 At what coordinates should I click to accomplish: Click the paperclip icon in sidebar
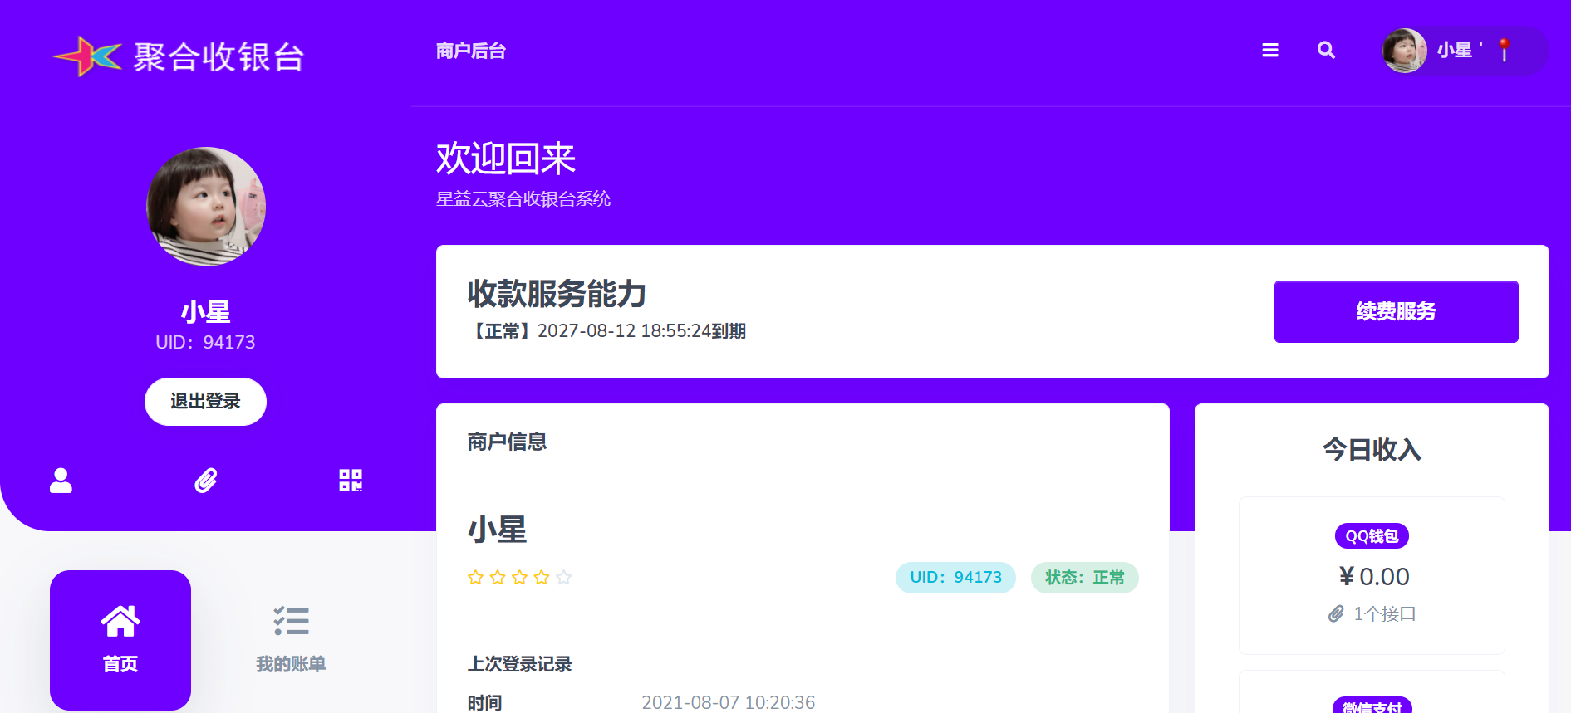click(x=206, y=481)
